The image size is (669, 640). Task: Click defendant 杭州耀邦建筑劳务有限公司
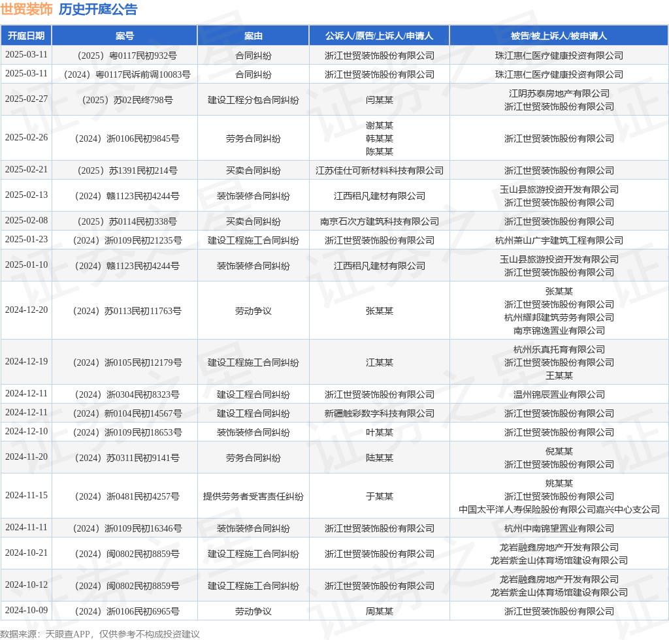(x=559, y=317)
